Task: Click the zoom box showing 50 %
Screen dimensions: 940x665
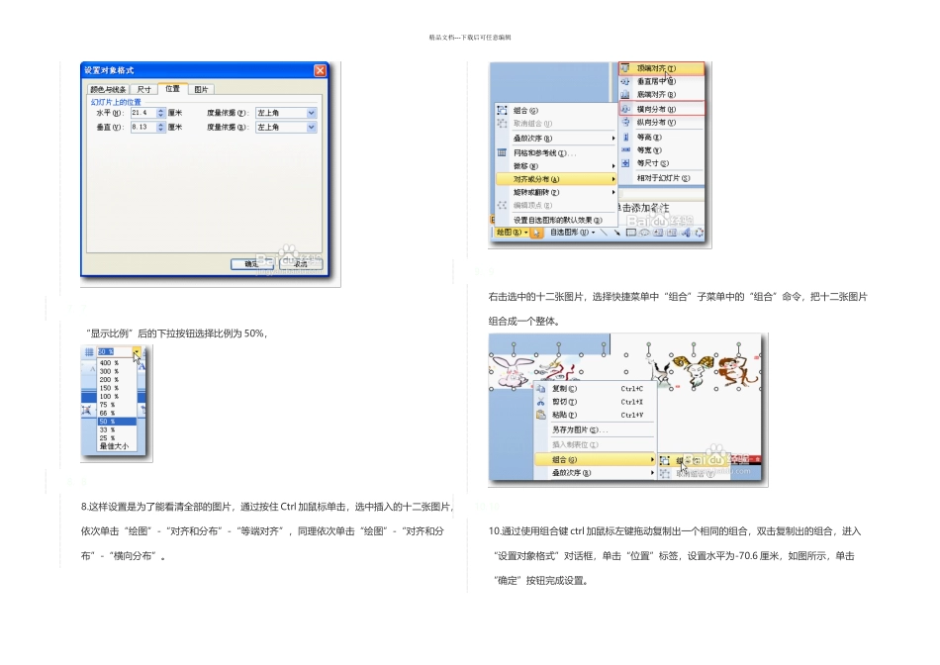Action: pos(115,352)
